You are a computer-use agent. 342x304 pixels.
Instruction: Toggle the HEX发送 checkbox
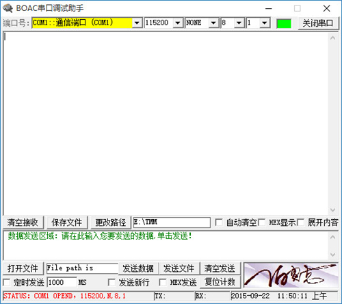click(163, 283)
